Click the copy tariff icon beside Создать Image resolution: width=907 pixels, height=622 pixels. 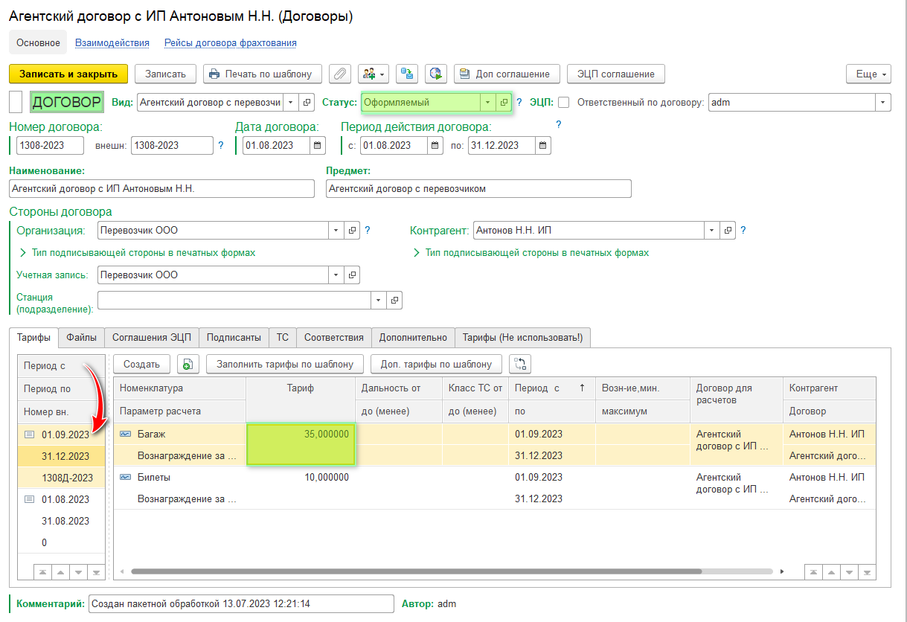coord(187,364)
